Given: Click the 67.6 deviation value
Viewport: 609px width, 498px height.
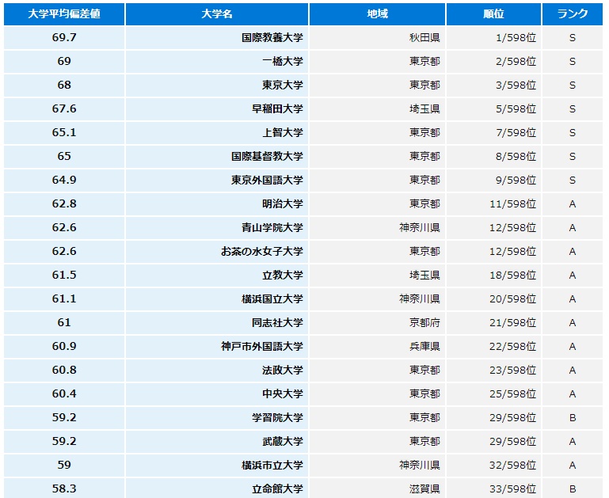Looking at the screenshot, I should click(64, 108).
